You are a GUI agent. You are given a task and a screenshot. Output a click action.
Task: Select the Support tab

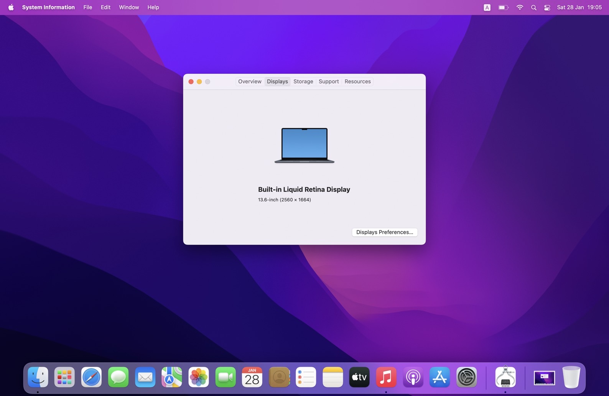click(x=329, y=82)
